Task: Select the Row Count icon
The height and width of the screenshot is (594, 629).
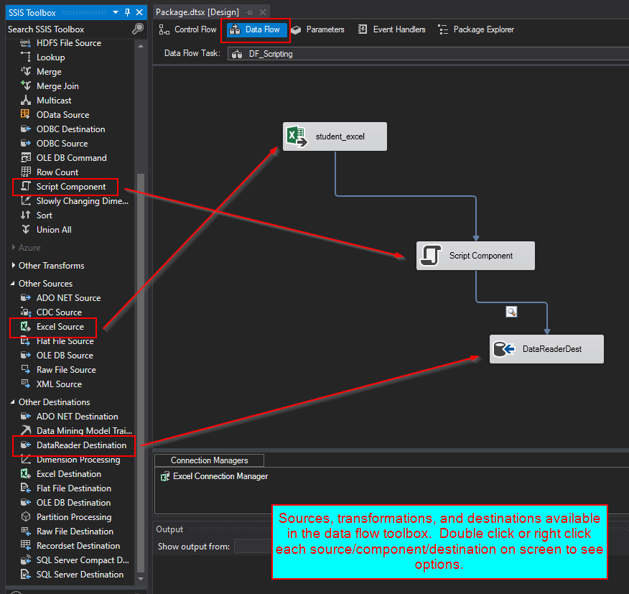Action: 26,172
